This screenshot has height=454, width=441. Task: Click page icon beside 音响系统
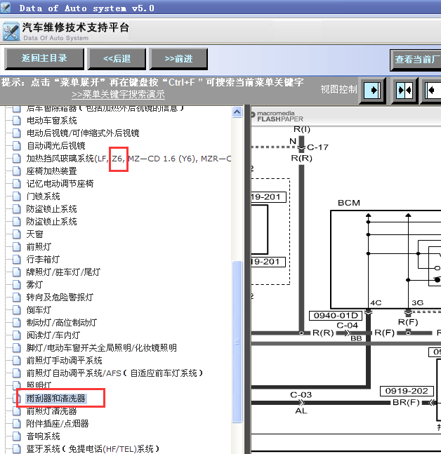click(x=17, y=436)
